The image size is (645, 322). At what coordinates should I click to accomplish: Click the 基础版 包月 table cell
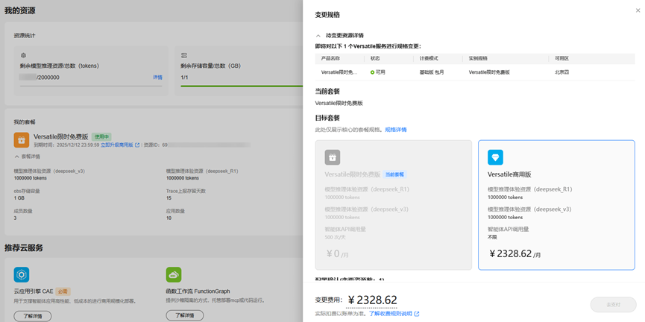click(432, 72)
